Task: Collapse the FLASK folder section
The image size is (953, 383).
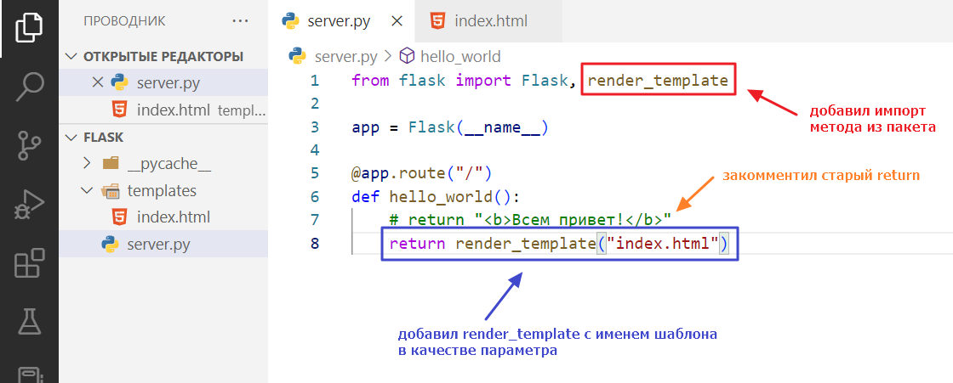Action: coord(71,138)
